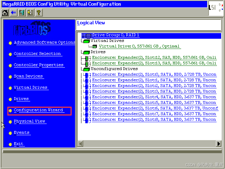225x169 pixels.
Task: Select the Slot:2 SATA 2.728 TB drive
Action: [154, 86]
